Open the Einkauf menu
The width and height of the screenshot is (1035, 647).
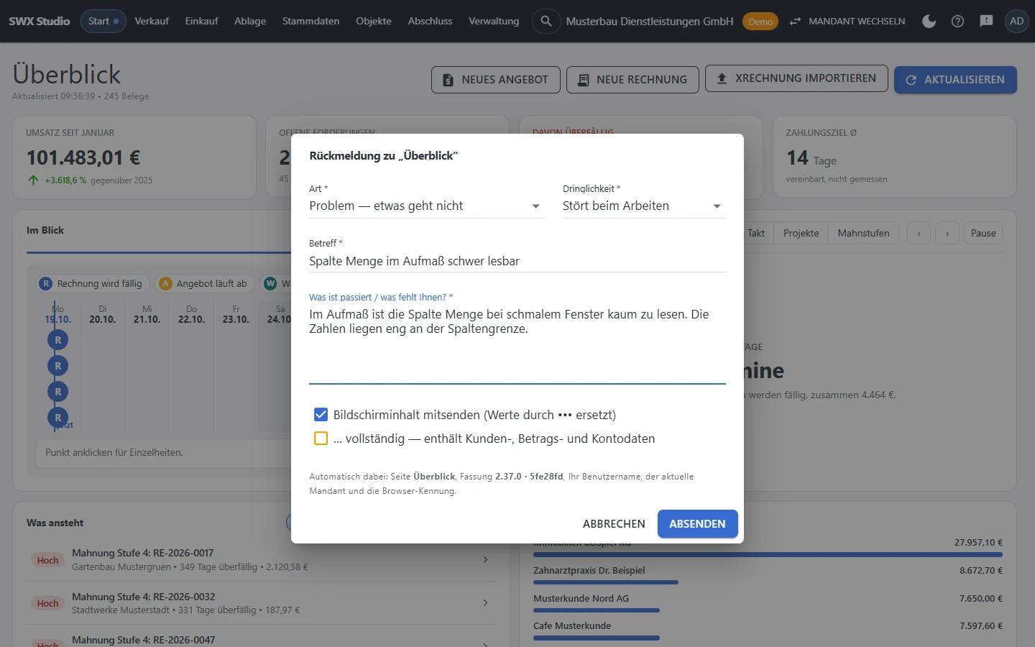(x=201, y=21)
